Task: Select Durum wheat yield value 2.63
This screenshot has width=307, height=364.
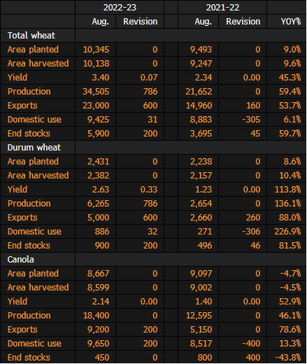Action: coord(101,190)
